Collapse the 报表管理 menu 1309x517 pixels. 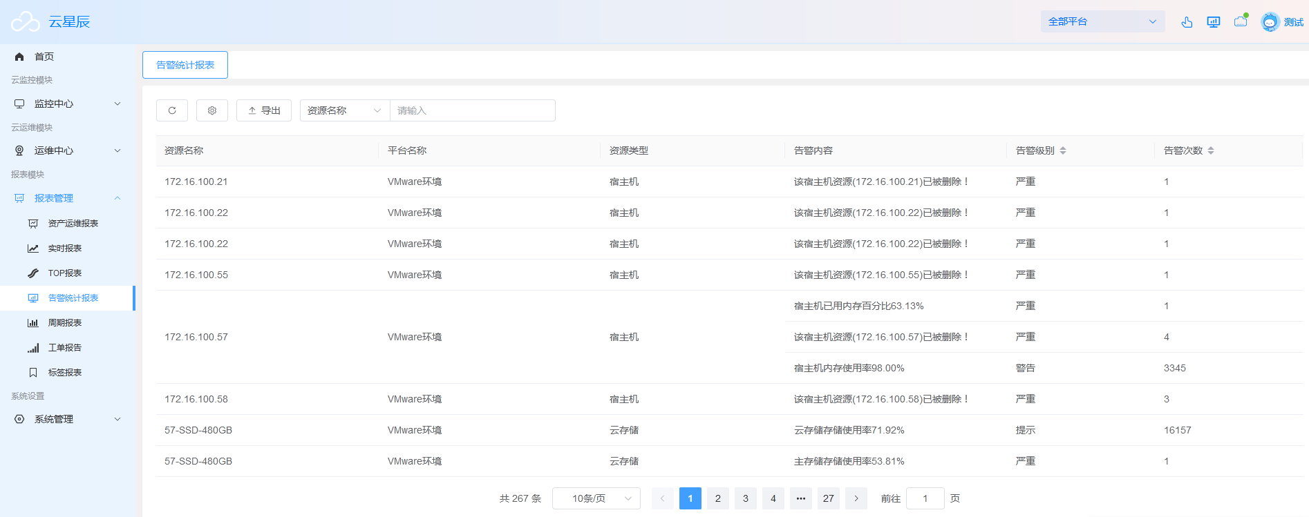pos(68,198)
